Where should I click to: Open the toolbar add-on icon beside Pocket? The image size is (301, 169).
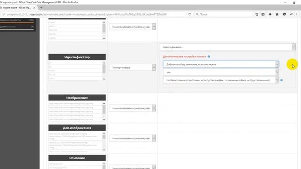coord(292,14)
